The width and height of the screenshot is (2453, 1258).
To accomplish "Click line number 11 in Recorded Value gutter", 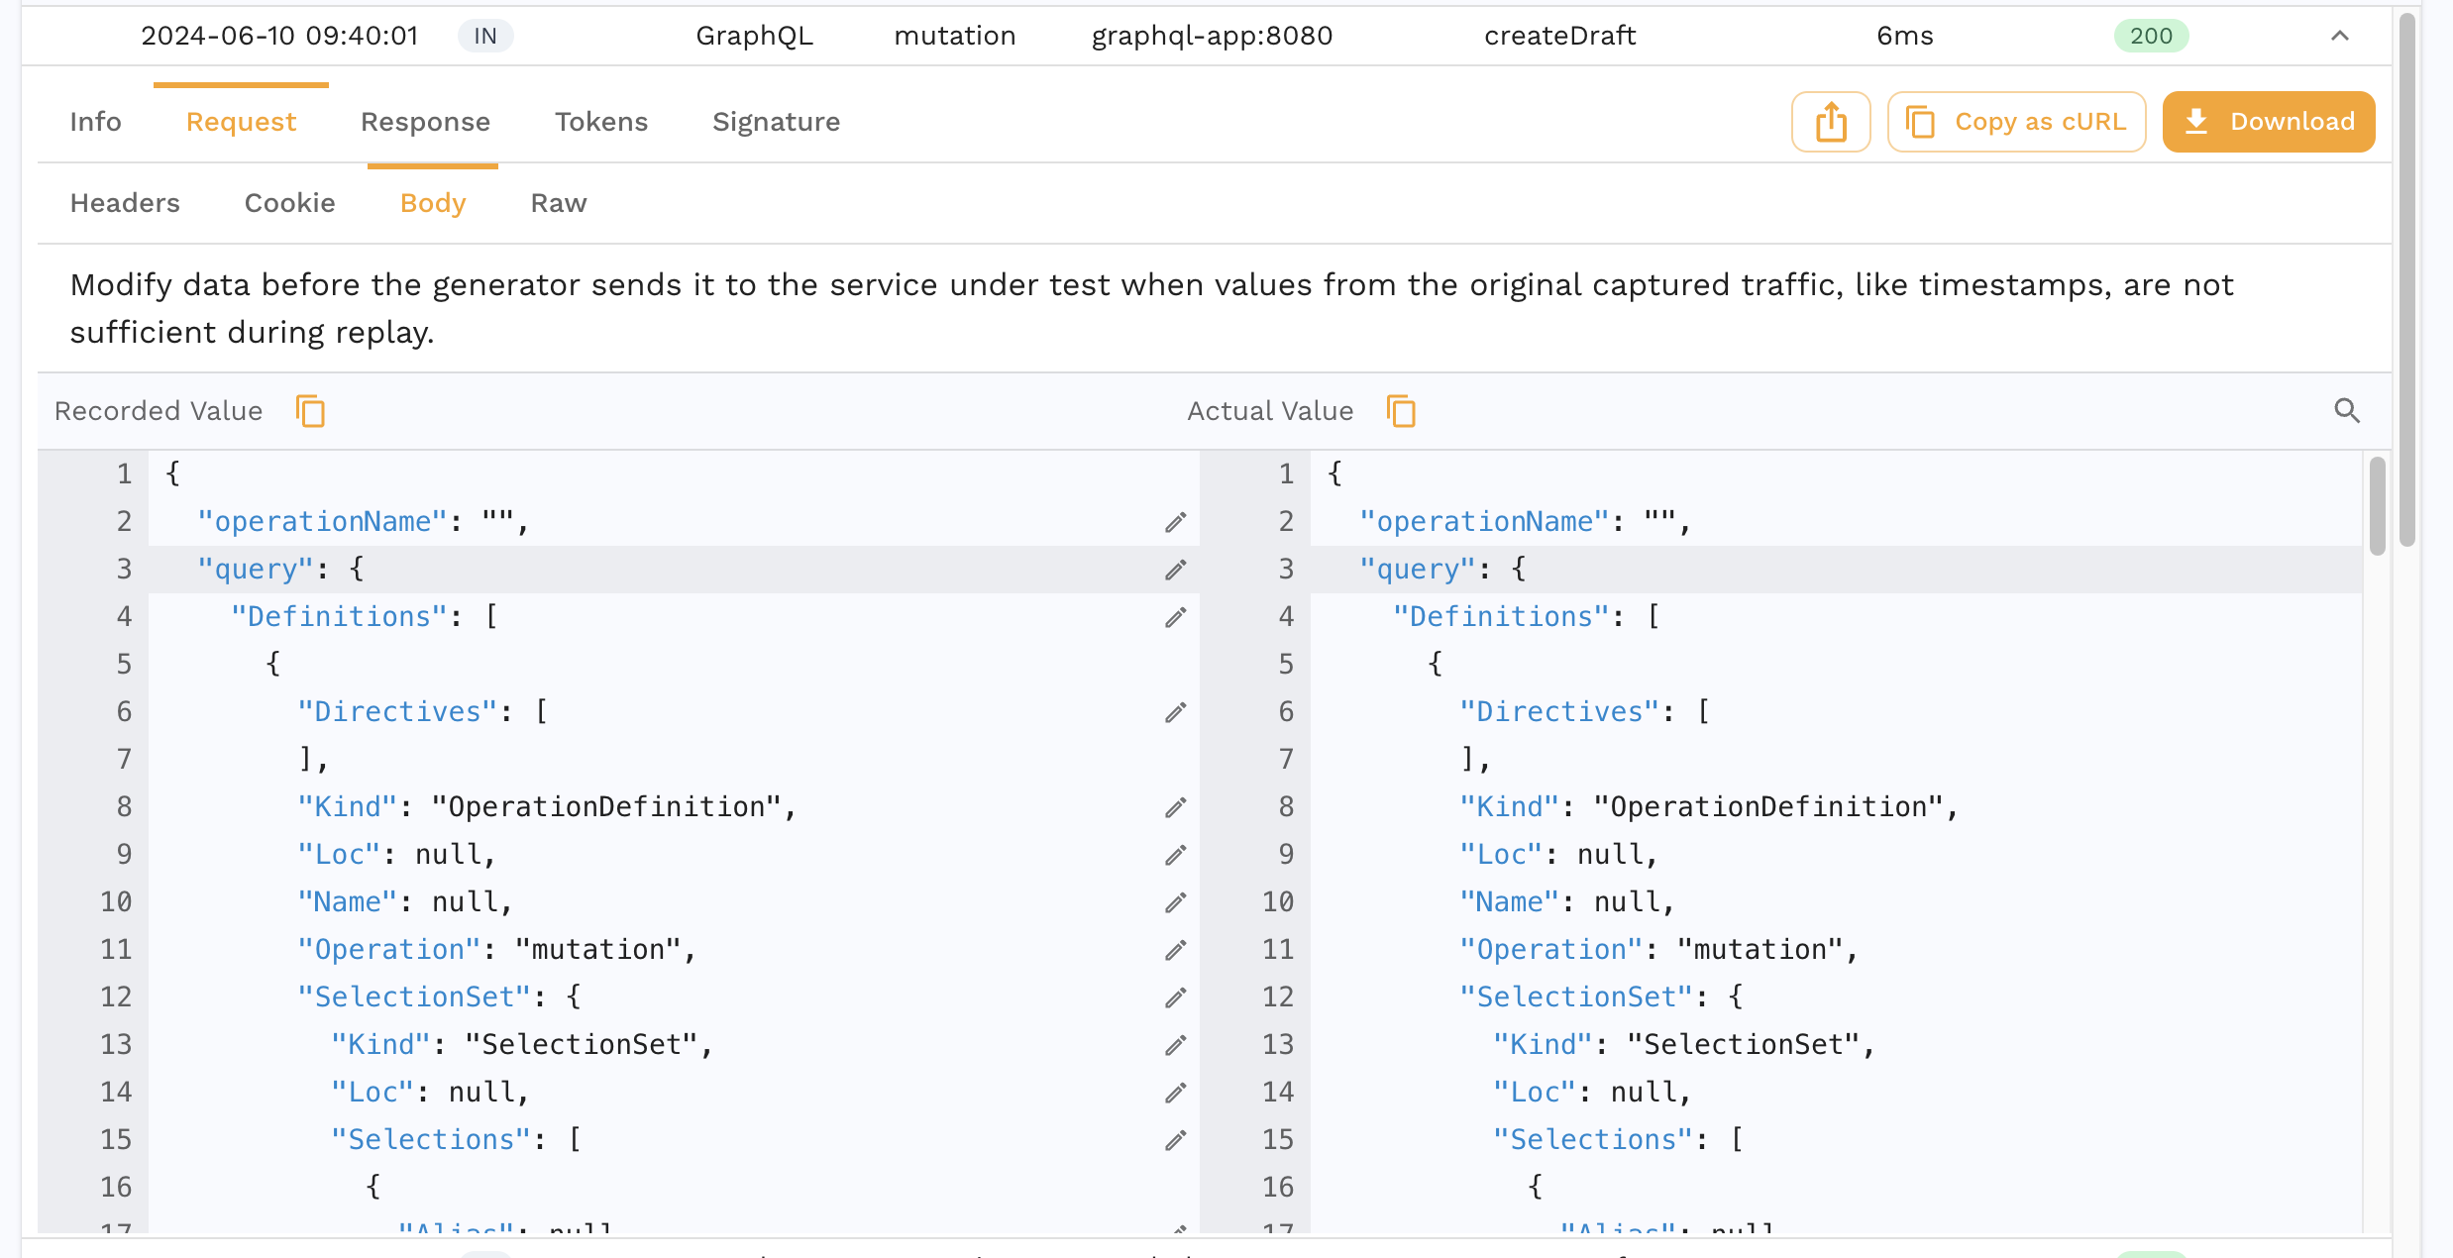I will [116, 950].
